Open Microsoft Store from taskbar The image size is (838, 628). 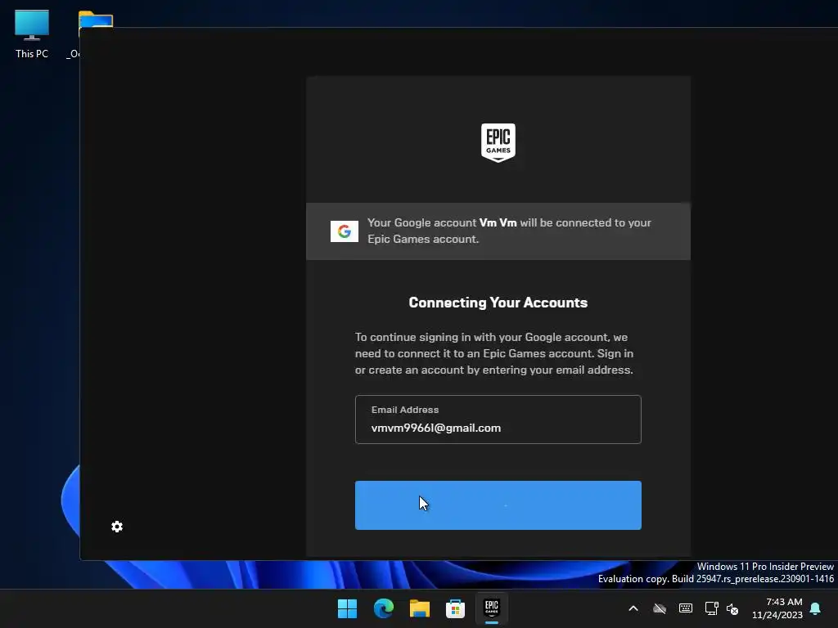(455, 608)
